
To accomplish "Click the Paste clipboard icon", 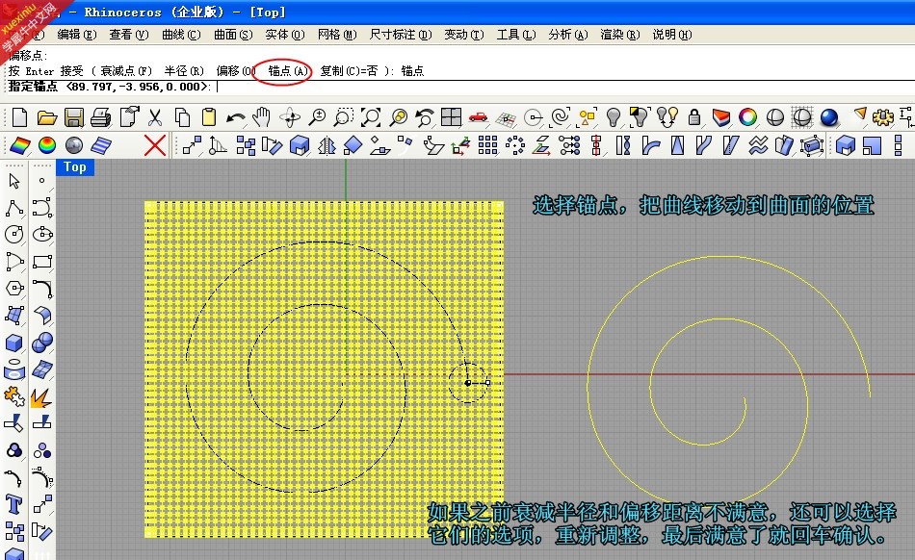I will click(208, 117).
